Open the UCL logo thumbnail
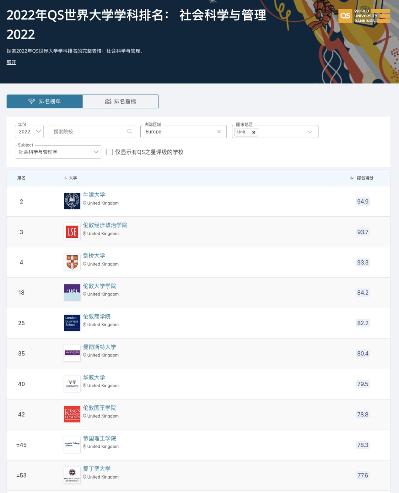The image size is (399, 493). click(72, 292)
